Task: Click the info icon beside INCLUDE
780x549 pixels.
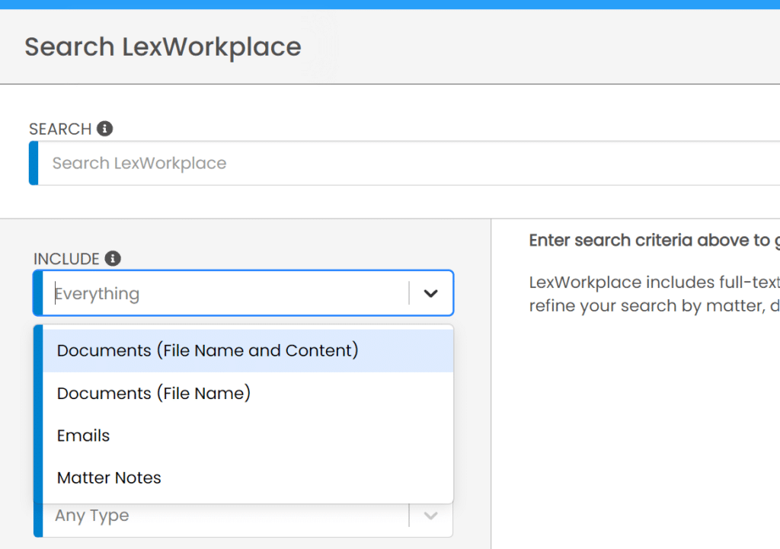Action: (x=113, y=259)
